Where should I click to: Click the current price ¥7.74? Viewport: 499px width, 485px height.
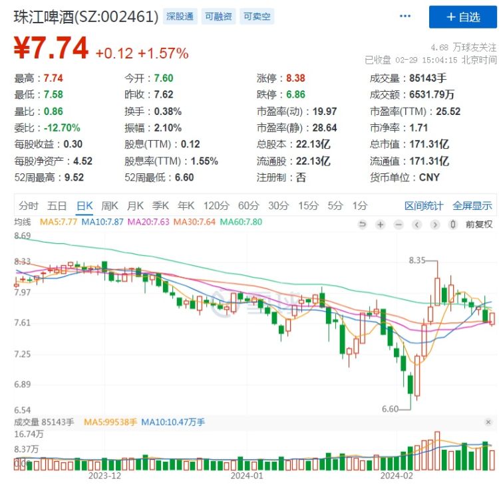point(51,48)
